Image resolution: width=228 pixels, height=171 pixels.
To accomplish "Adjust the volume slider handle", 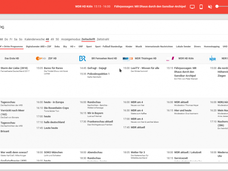I will (x=217, y=6).
